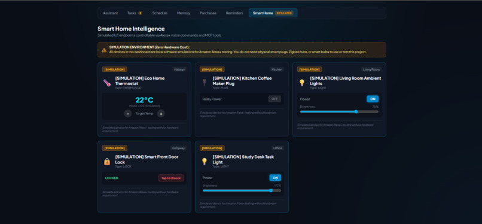Click the SIMULATED badge on Smart Home tab
The width and height of the screenshot is (482, 224).
[284, 13]
